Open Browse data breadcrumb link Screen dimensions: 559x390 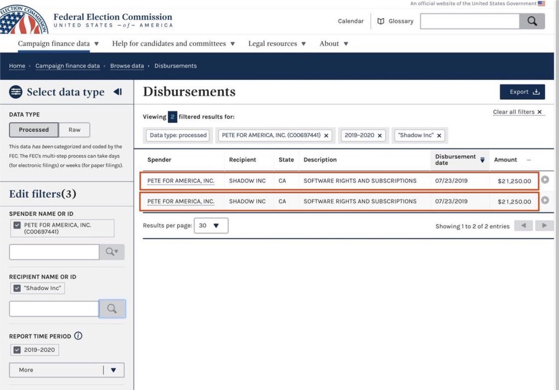(x=127, y=66)
